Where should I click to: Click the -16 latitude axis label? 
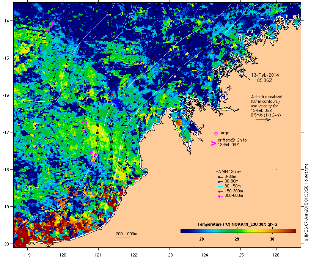5,95
